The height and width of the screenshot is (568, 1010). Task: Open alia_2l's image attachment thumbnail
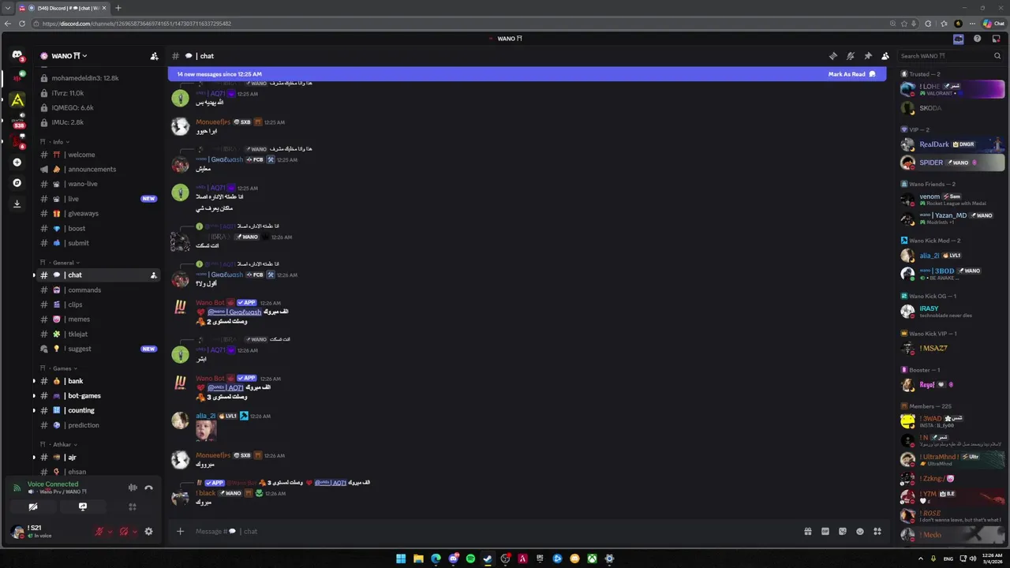206,431
